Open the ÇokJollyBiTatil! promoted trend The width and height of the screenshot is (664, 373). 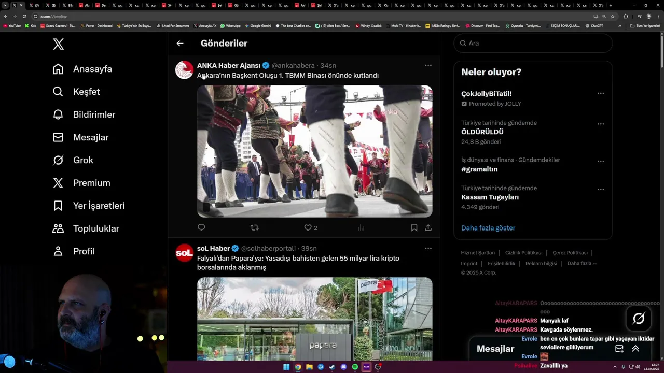coord(487,94)
